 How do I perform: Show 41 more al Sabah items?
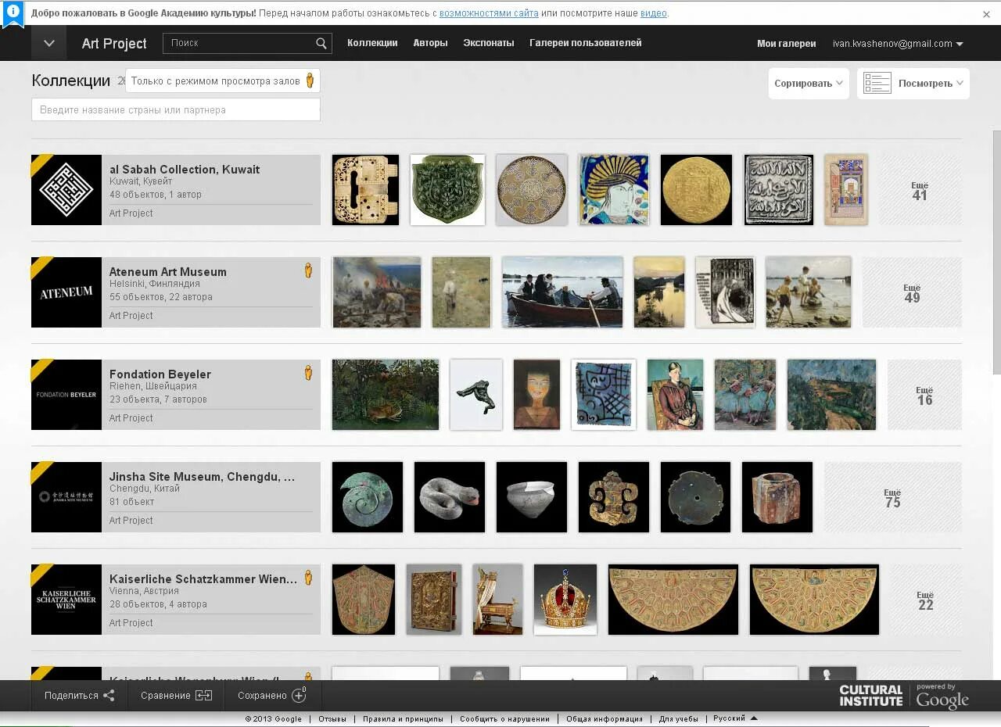click(x=920, y=190)
